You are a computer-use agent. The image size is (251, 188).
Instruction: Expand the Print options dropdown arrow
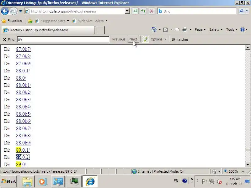point(190,29)
